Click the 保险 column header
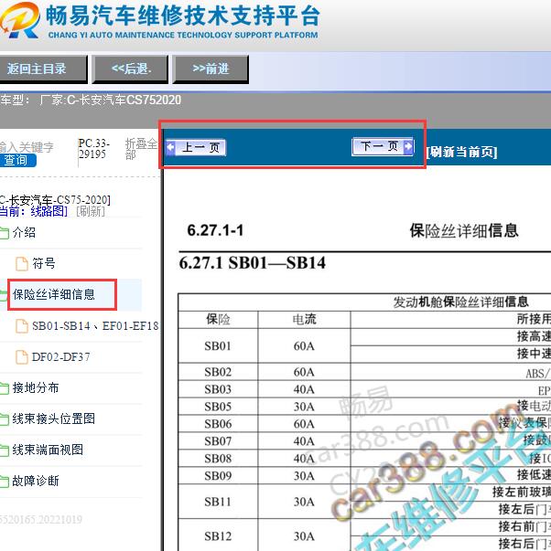The image size is (551, 551). tap(218, 320)
